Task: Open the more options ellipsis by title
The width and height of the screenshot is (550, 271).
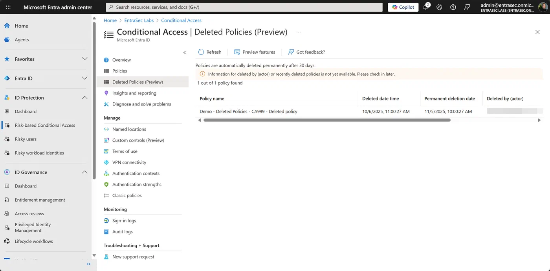Action: [299, 32]
